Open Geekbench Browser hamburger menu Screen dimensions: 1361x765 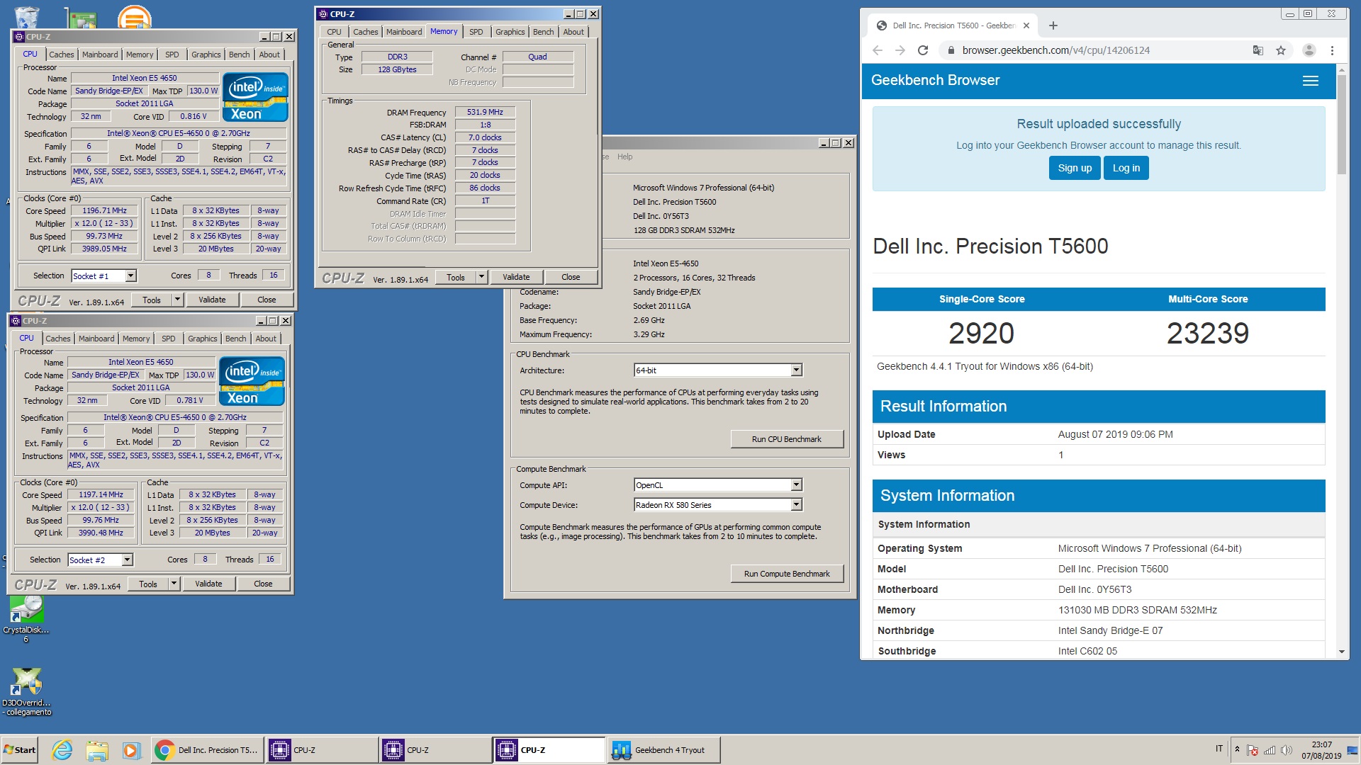click(1311, 81)
